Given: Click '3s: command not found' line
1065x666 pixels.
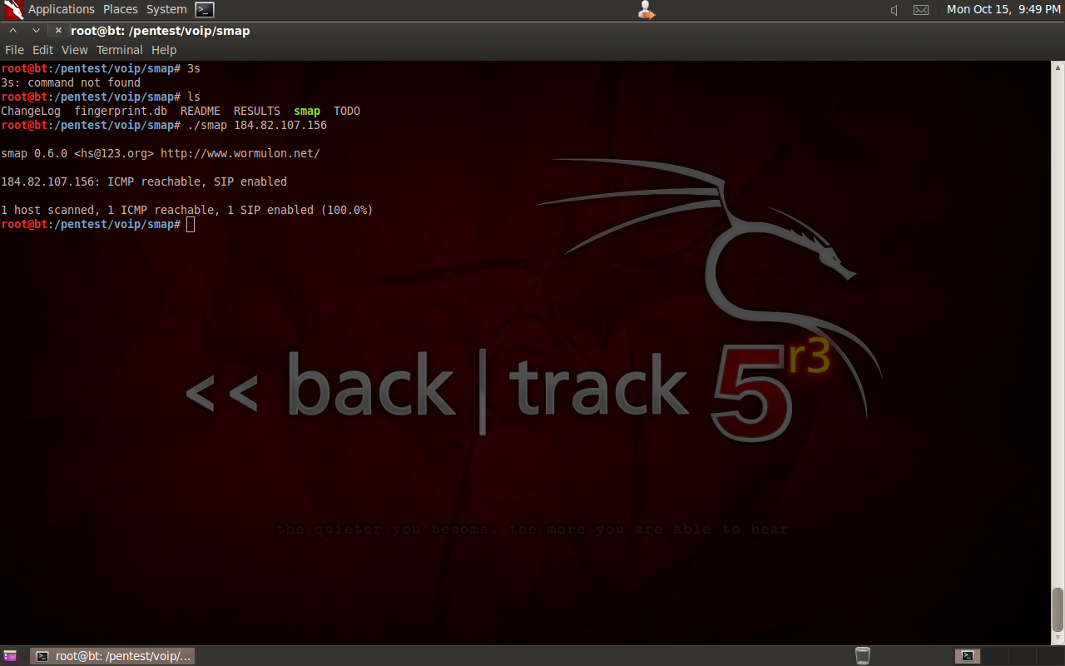Looking at the screenshot, I should click(71, 82).
